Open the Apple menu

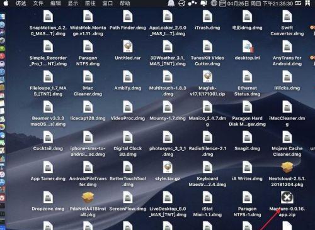coord(6,3)
